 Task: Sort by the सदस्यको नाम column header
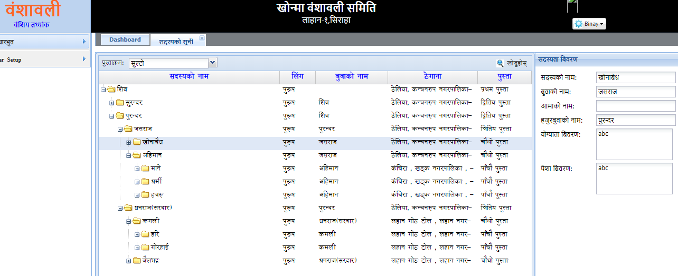click(189, 77)
